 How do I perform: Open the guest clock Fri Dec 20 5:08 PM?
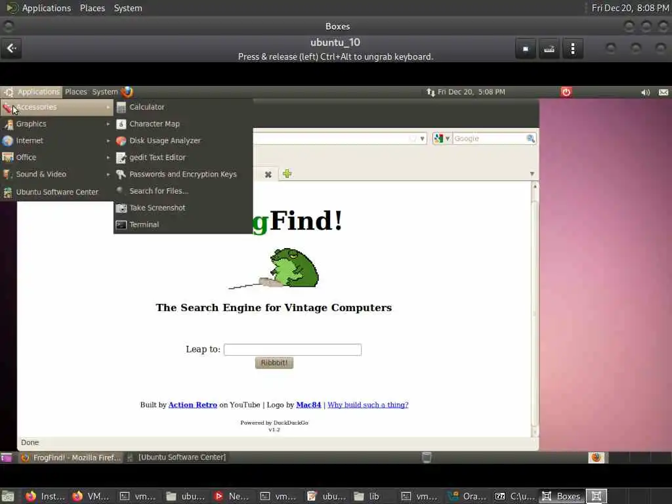pos(471,92)
